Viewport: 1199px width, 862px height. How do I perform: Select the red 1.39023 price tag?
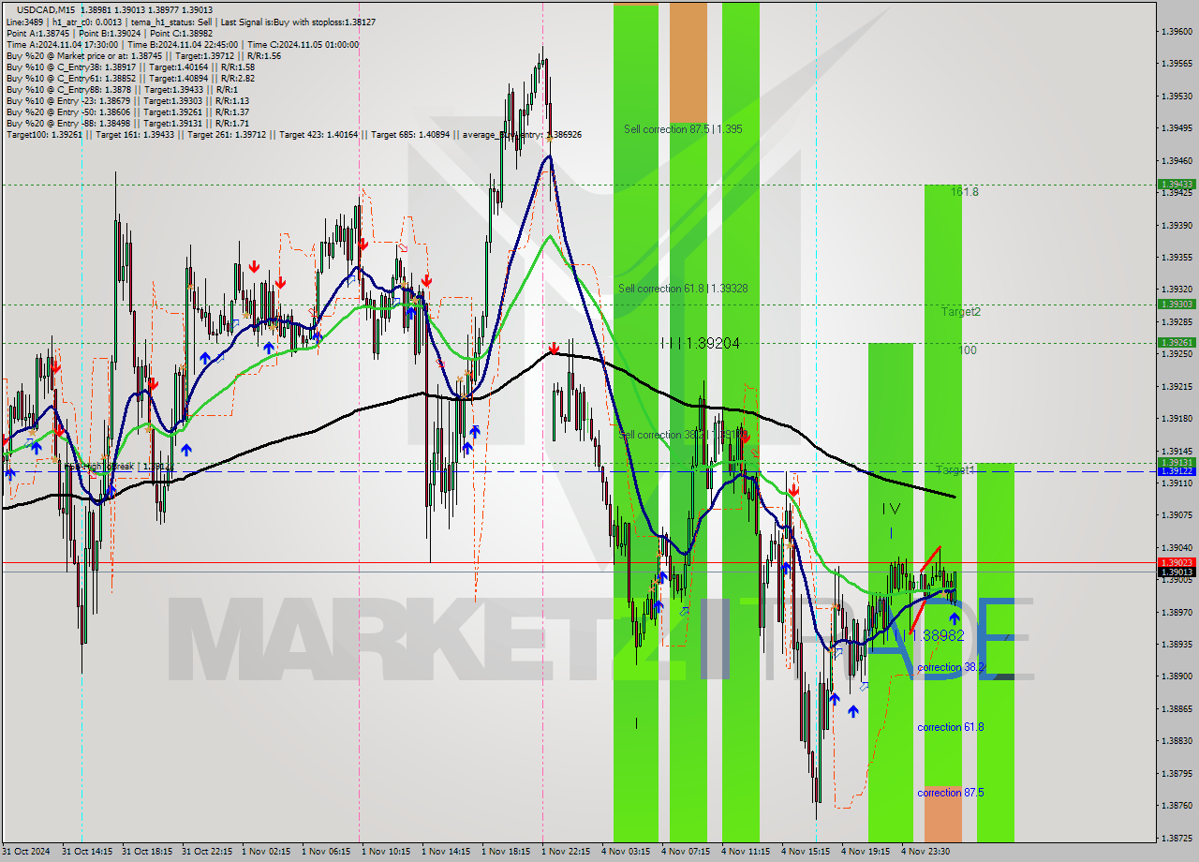1177,562
